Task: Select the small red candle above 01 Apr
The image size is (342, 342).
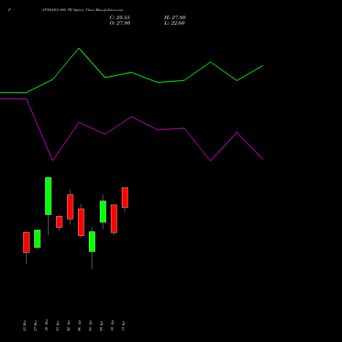Action: pos(60,222)
